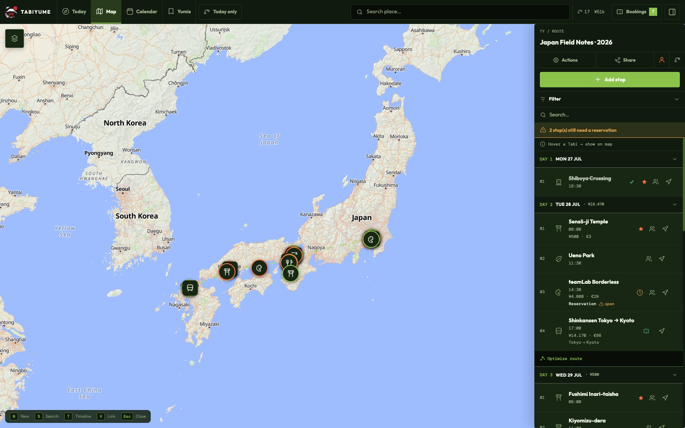
Task: Select the Ueno Park stop title
Action: pyautogui.click(x=581, y=256)
